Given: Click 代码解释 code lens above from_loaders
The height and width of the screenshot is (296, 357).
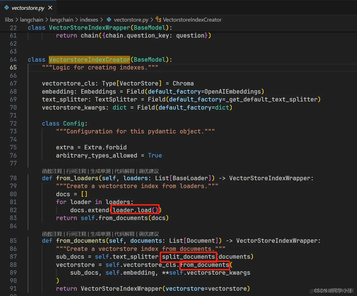Looking at the screenshot, I should (125, 171).
